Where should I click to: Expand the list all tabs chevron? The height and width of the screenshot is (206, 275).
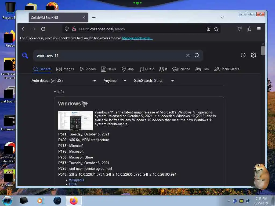pos(222,17)
